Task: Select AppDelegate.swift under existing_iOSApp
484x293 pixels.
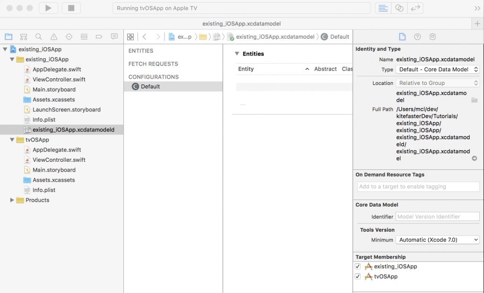Action: point(57,69)
